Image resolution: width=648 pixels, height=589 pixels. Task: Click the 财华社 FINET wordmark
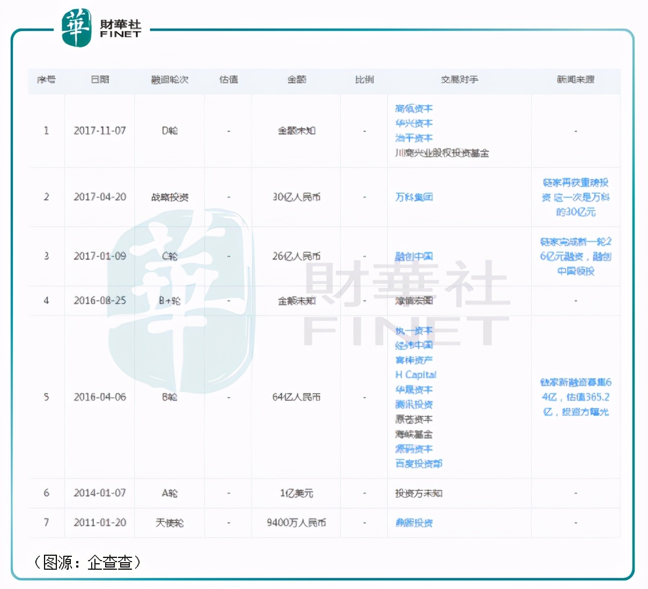[x=119, y=26]
